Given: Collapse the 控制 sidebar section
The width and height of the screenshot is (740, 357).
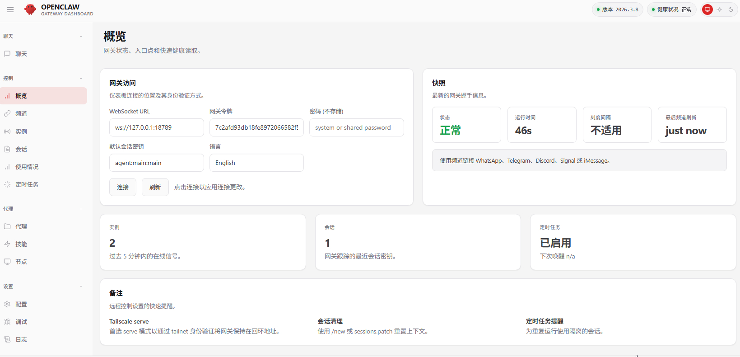Looking at the screenshot, I should (x=81, y=78).
